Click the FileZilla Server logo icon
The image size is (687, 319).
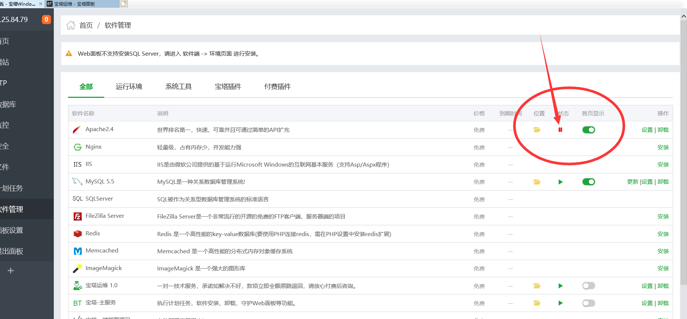(78, 216)
